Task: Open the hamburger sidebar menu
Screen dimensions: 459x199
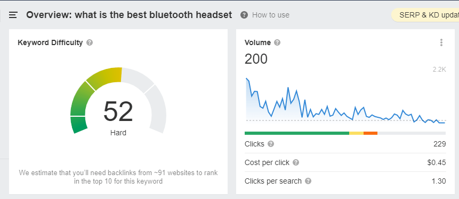Action: [x=13, y=15]
